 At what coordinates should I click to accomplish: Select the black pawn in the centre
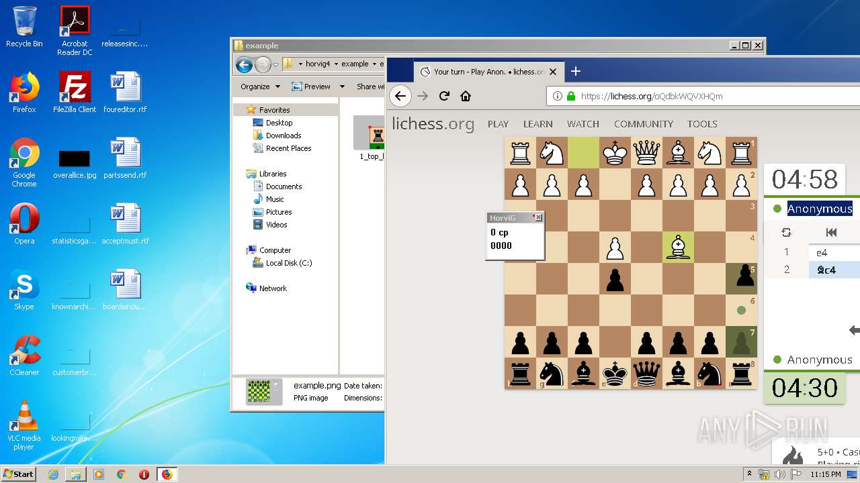coord(615,279)
